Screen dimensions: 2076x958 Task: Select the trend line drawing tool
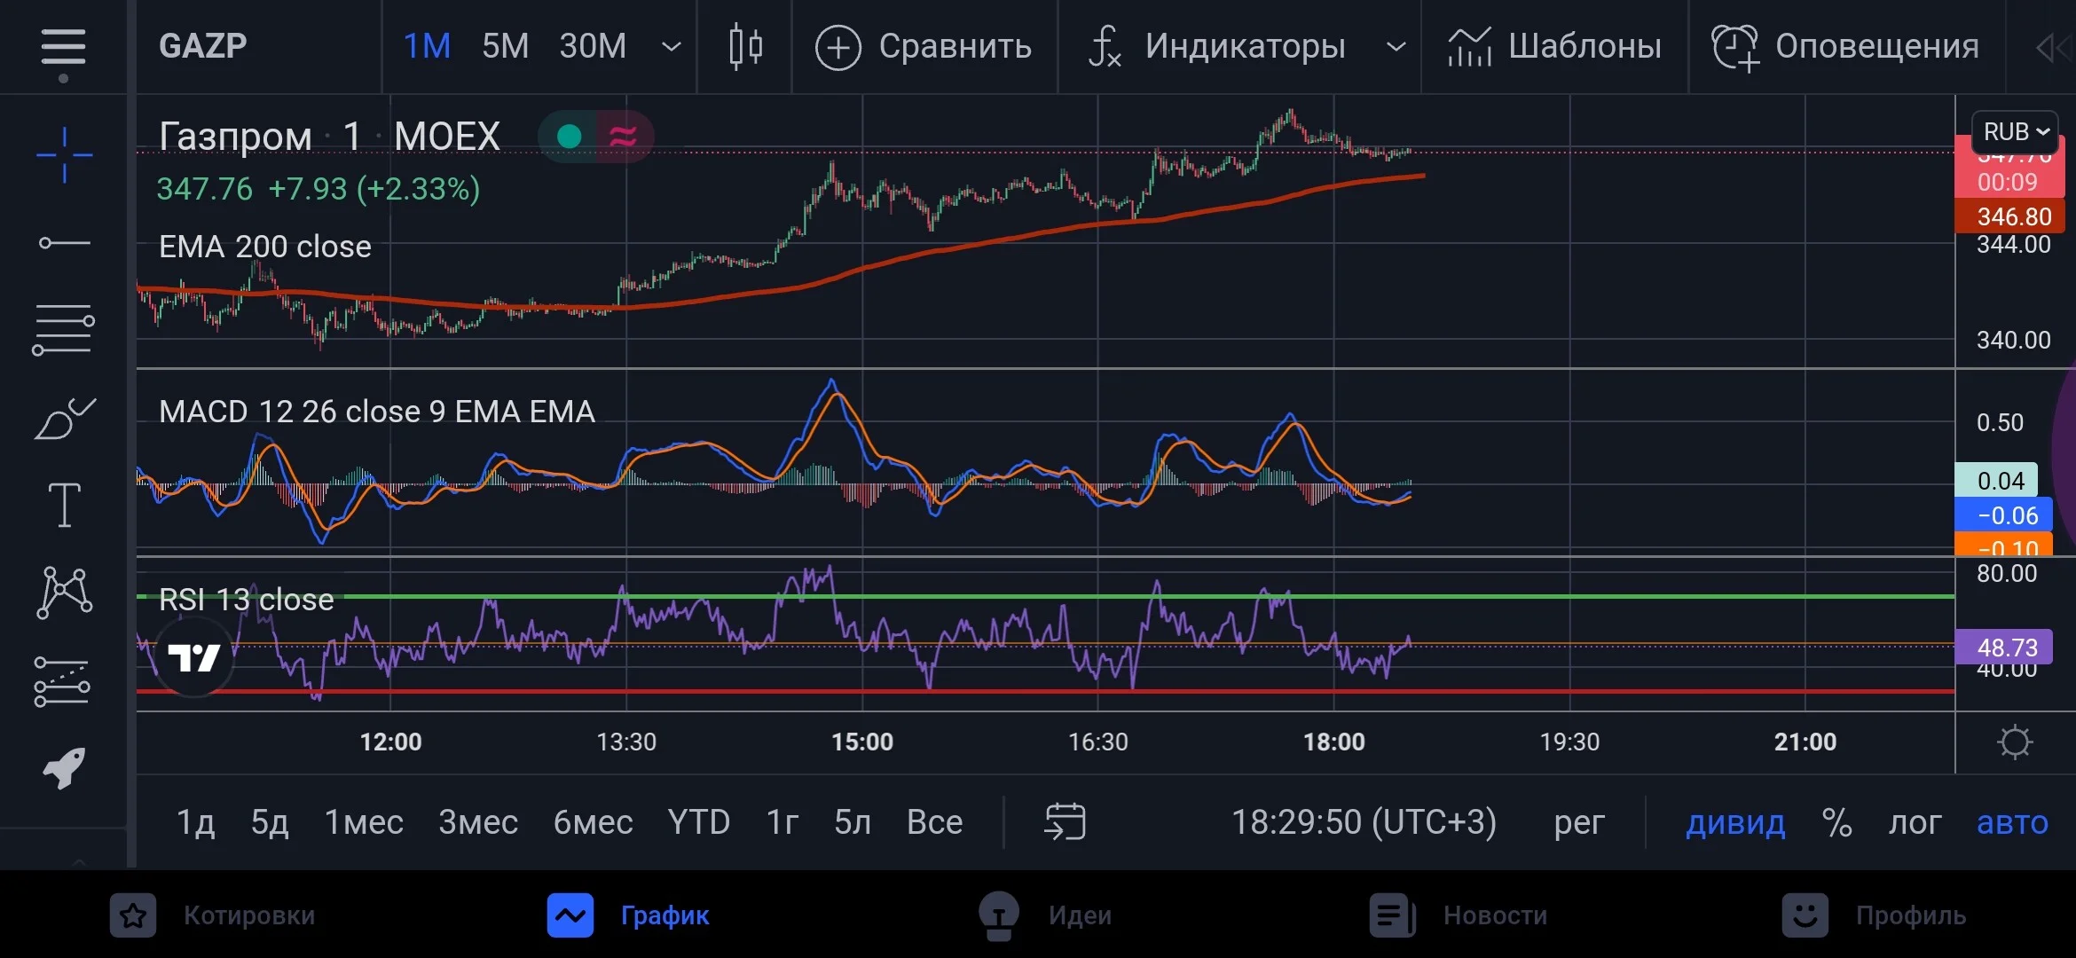coord(64,242)
